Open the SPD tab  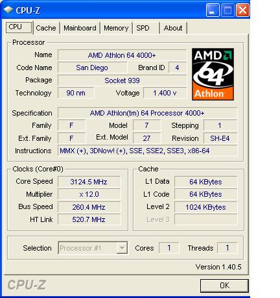click(x=146, y=28)
